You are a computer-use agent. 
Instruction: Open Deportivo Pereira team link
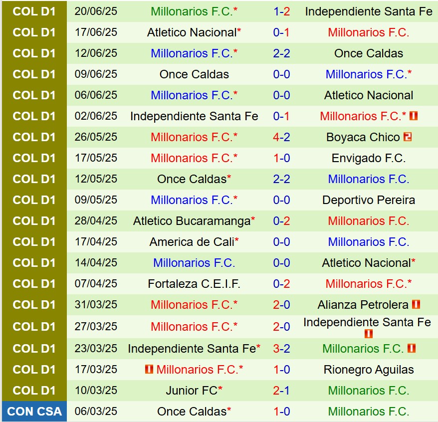[369, 200]
